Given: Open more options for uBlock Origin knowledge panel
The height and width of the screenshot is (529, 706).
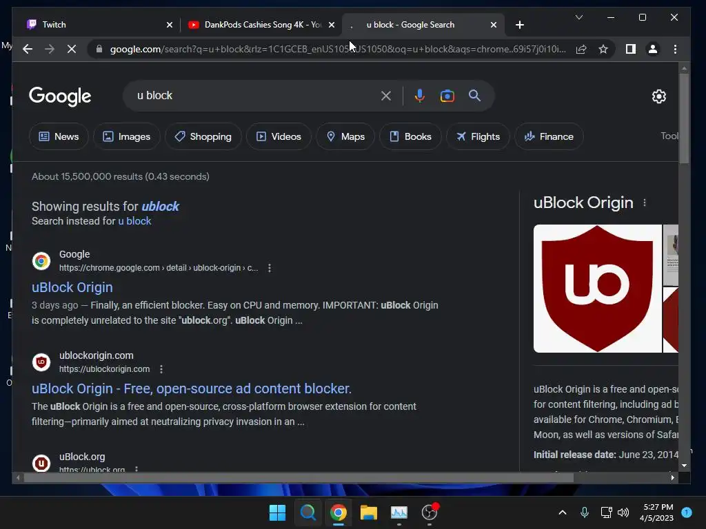Looking at the screenshot, I should (x=645, y=203).
